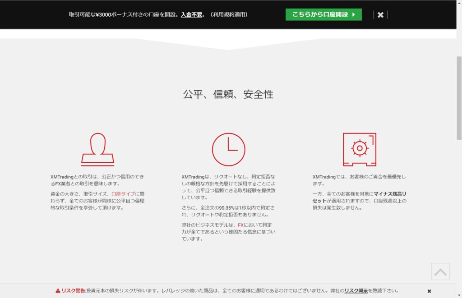
Task: Click the risk warning triangle icon
Action: click(x=58, y=291)
